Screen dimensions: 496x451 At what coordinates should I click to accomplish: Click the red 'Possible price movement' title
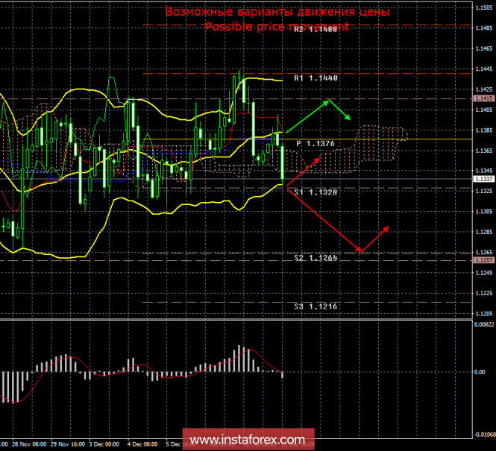[x=277, y=27]
